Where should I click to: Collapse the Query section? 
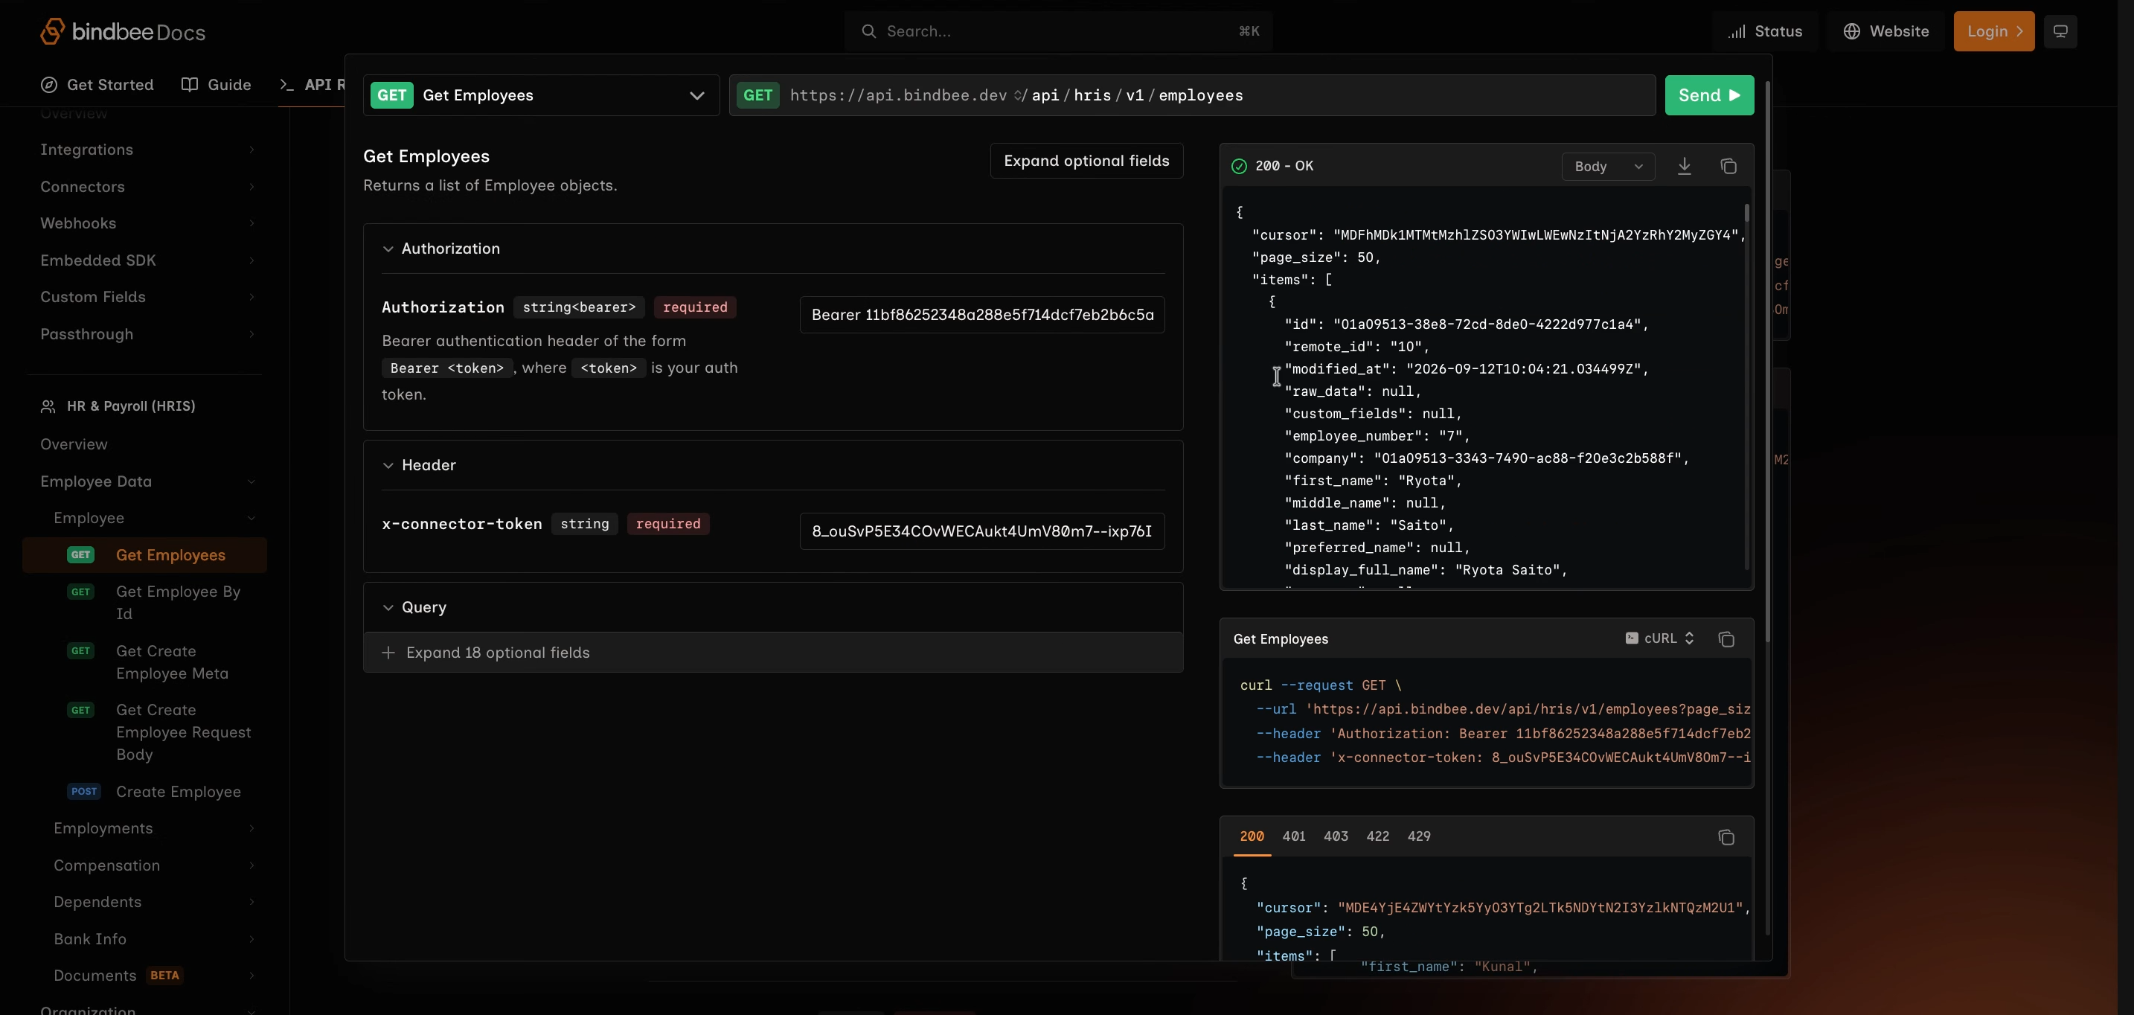414,607
